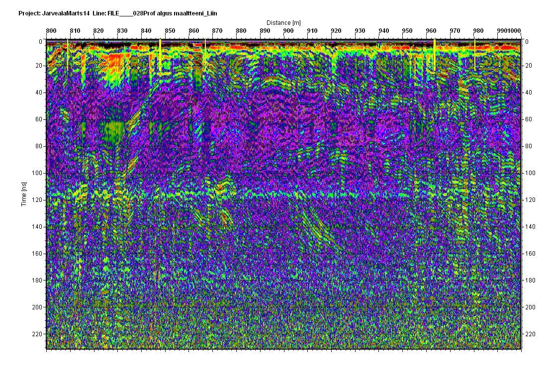Click the 80 label on right time axis
This screenshot has width=545, height=376.
529,146
